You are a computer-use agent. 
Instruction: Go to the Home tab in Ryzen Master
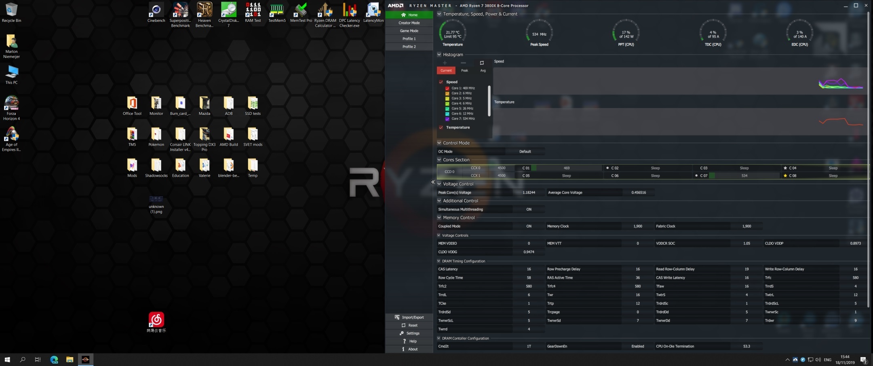[x=409, y=15]
